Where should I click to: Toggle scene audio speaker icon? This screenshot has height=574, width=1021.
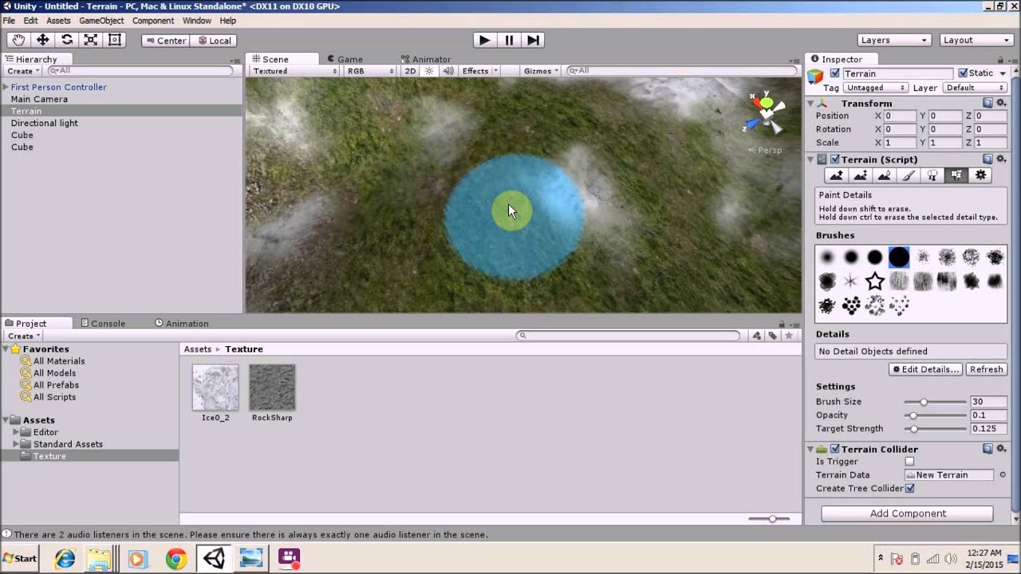tap(447, 71)
